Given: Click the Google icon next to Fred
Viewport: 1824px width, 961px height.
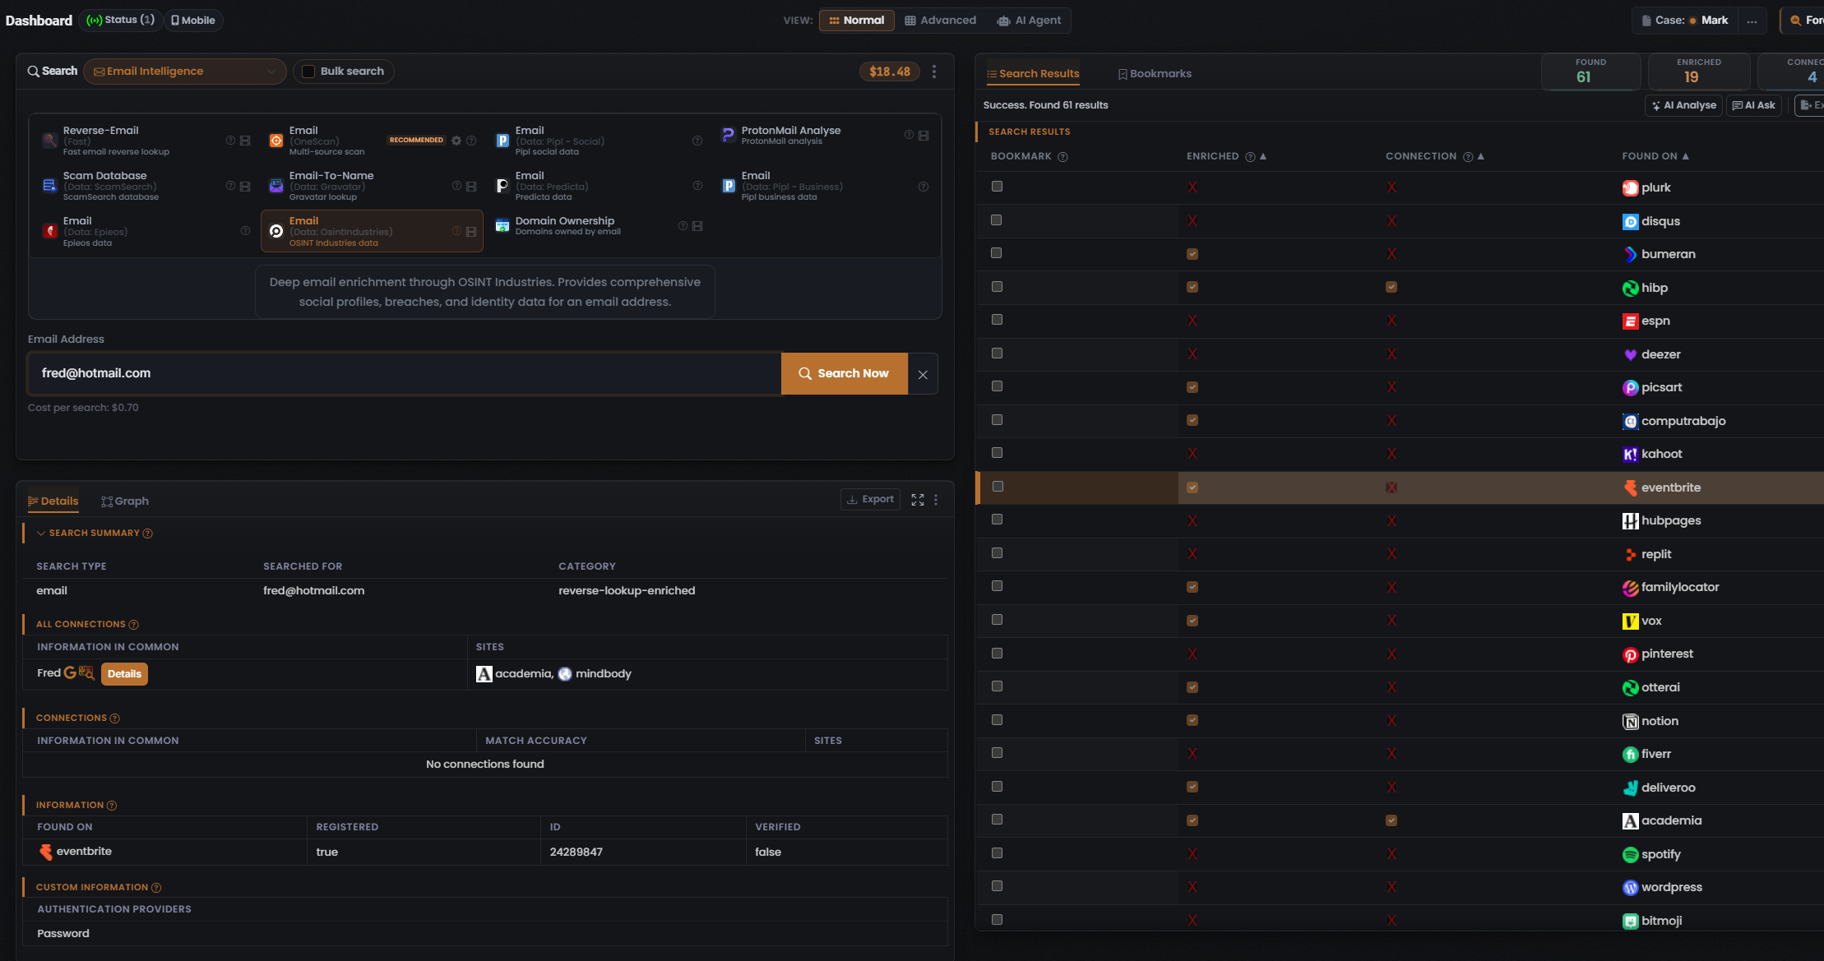Looking at the screenshot, I should 70,672.
